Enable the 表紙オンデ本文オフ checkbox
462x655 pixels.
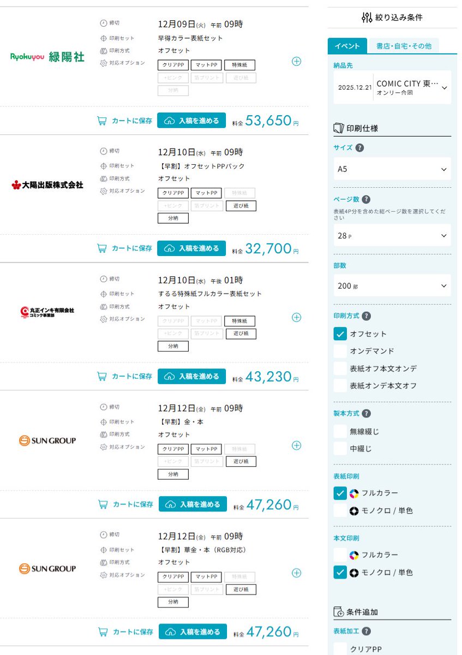(340, 386)
